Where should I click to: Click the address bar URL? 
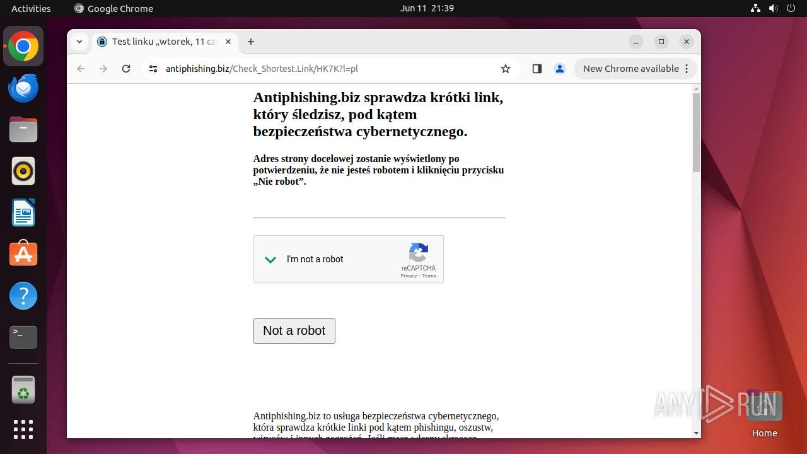262,69
